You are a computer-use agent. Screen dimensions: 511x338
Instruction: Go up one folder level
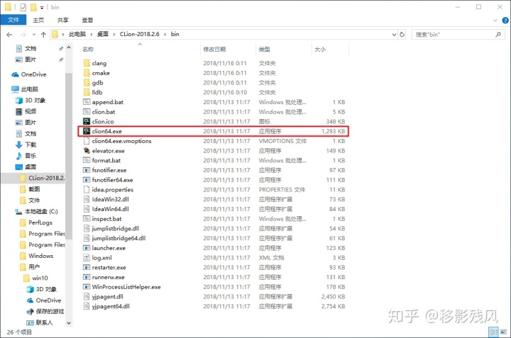pyautogui.click(x=43, y=34)
